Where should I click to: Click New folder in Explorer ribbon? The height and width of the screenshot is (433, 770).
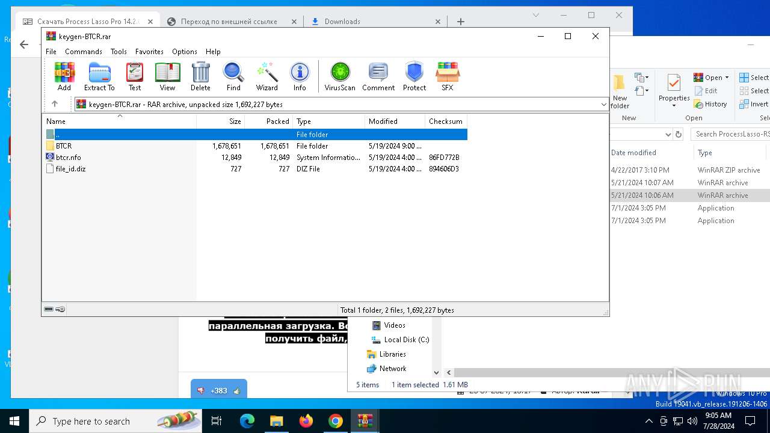pos(620,92)
